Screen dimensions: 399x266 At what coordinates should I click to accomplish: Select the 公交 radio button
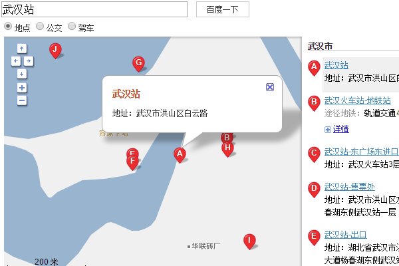[x=40, y=26]
